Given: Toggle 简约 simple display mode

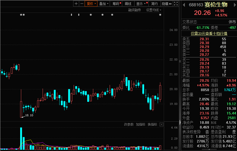Looking at the screenshot, I should 154,4.
